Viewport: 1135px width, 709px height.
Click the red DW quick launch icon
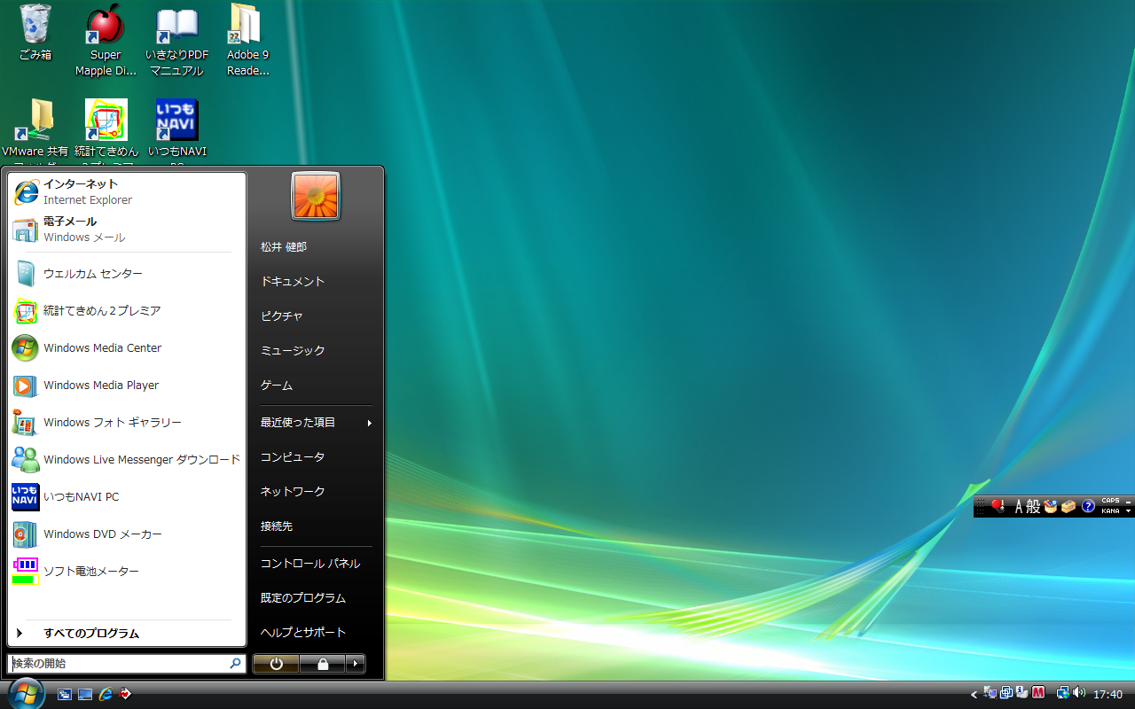125,694
